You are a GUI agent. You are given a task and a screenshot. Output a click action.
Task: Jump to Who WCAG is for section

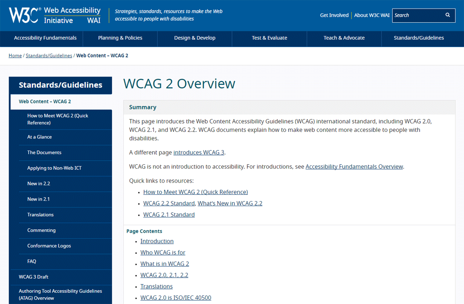click(x=163, y=252)
